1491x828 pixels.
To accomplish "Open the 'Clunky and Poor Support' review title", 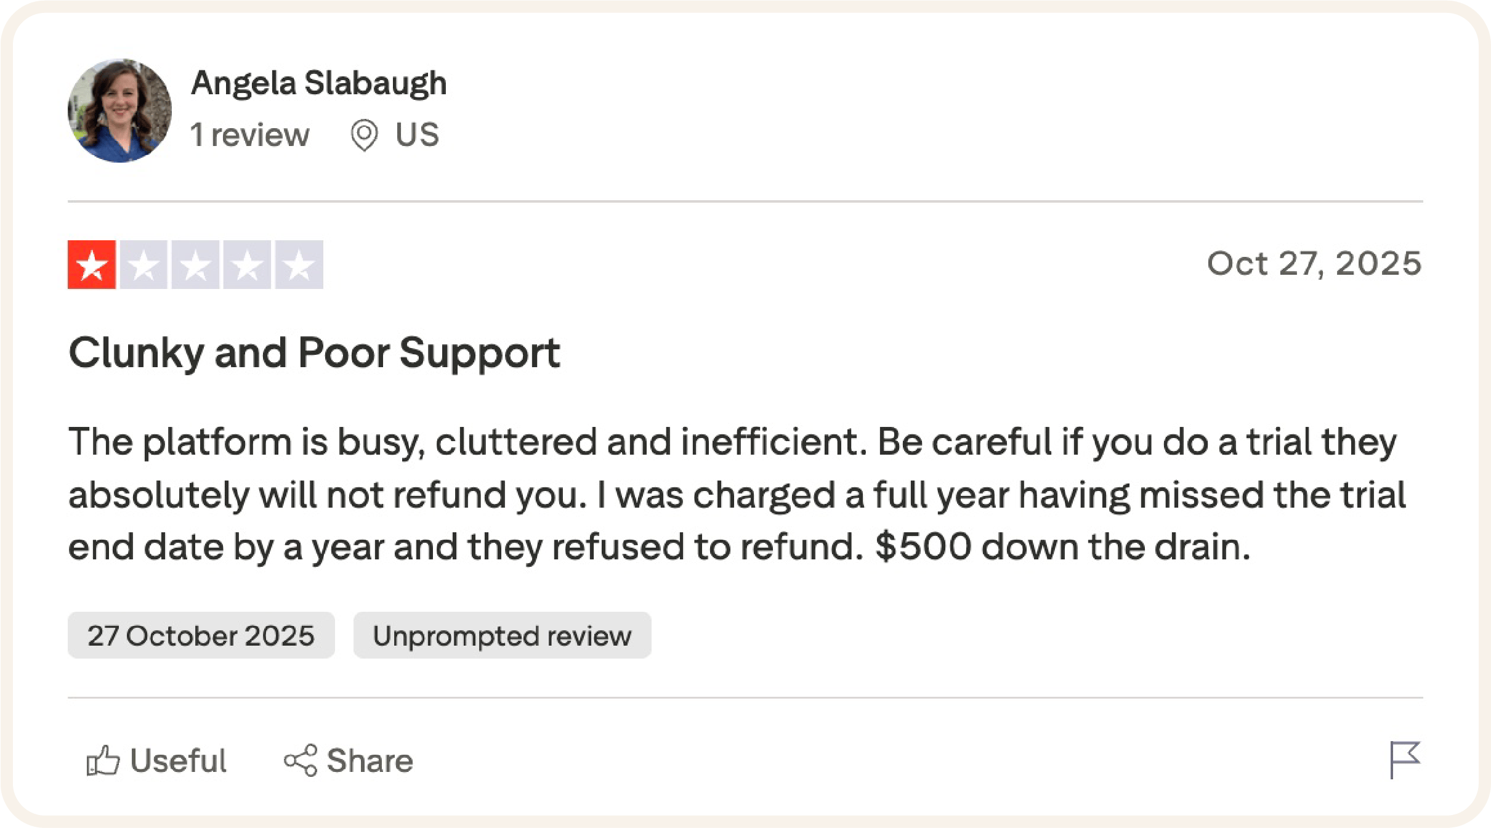I will click(x=314, y=353).
